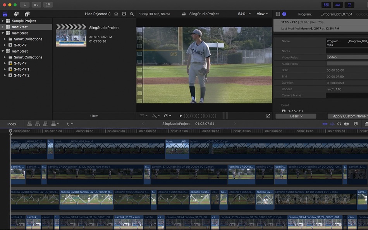Viewport: 368px width, 230px height.
Task: Click project duration 01:03:07:54
Action: (205, 124)
